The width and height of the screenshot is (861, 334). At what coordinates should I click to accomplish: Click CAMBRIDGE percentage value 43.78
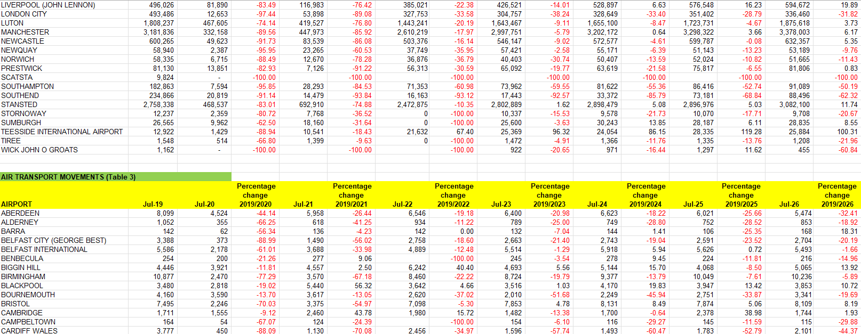[363, 313]
